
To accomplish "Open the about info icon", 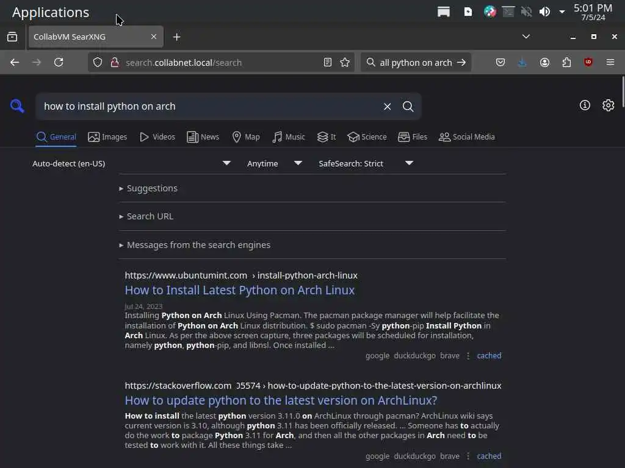I will tap(585, 105).
